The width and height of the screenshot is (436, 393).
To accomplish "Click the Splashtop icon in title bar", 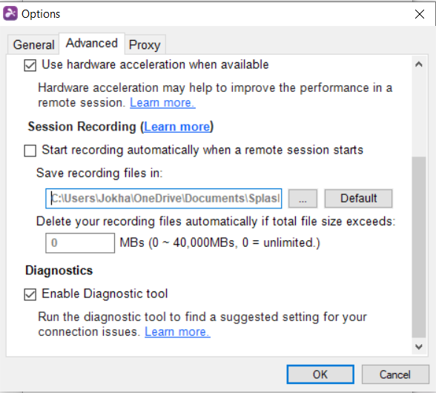I will tap(10, 13).
